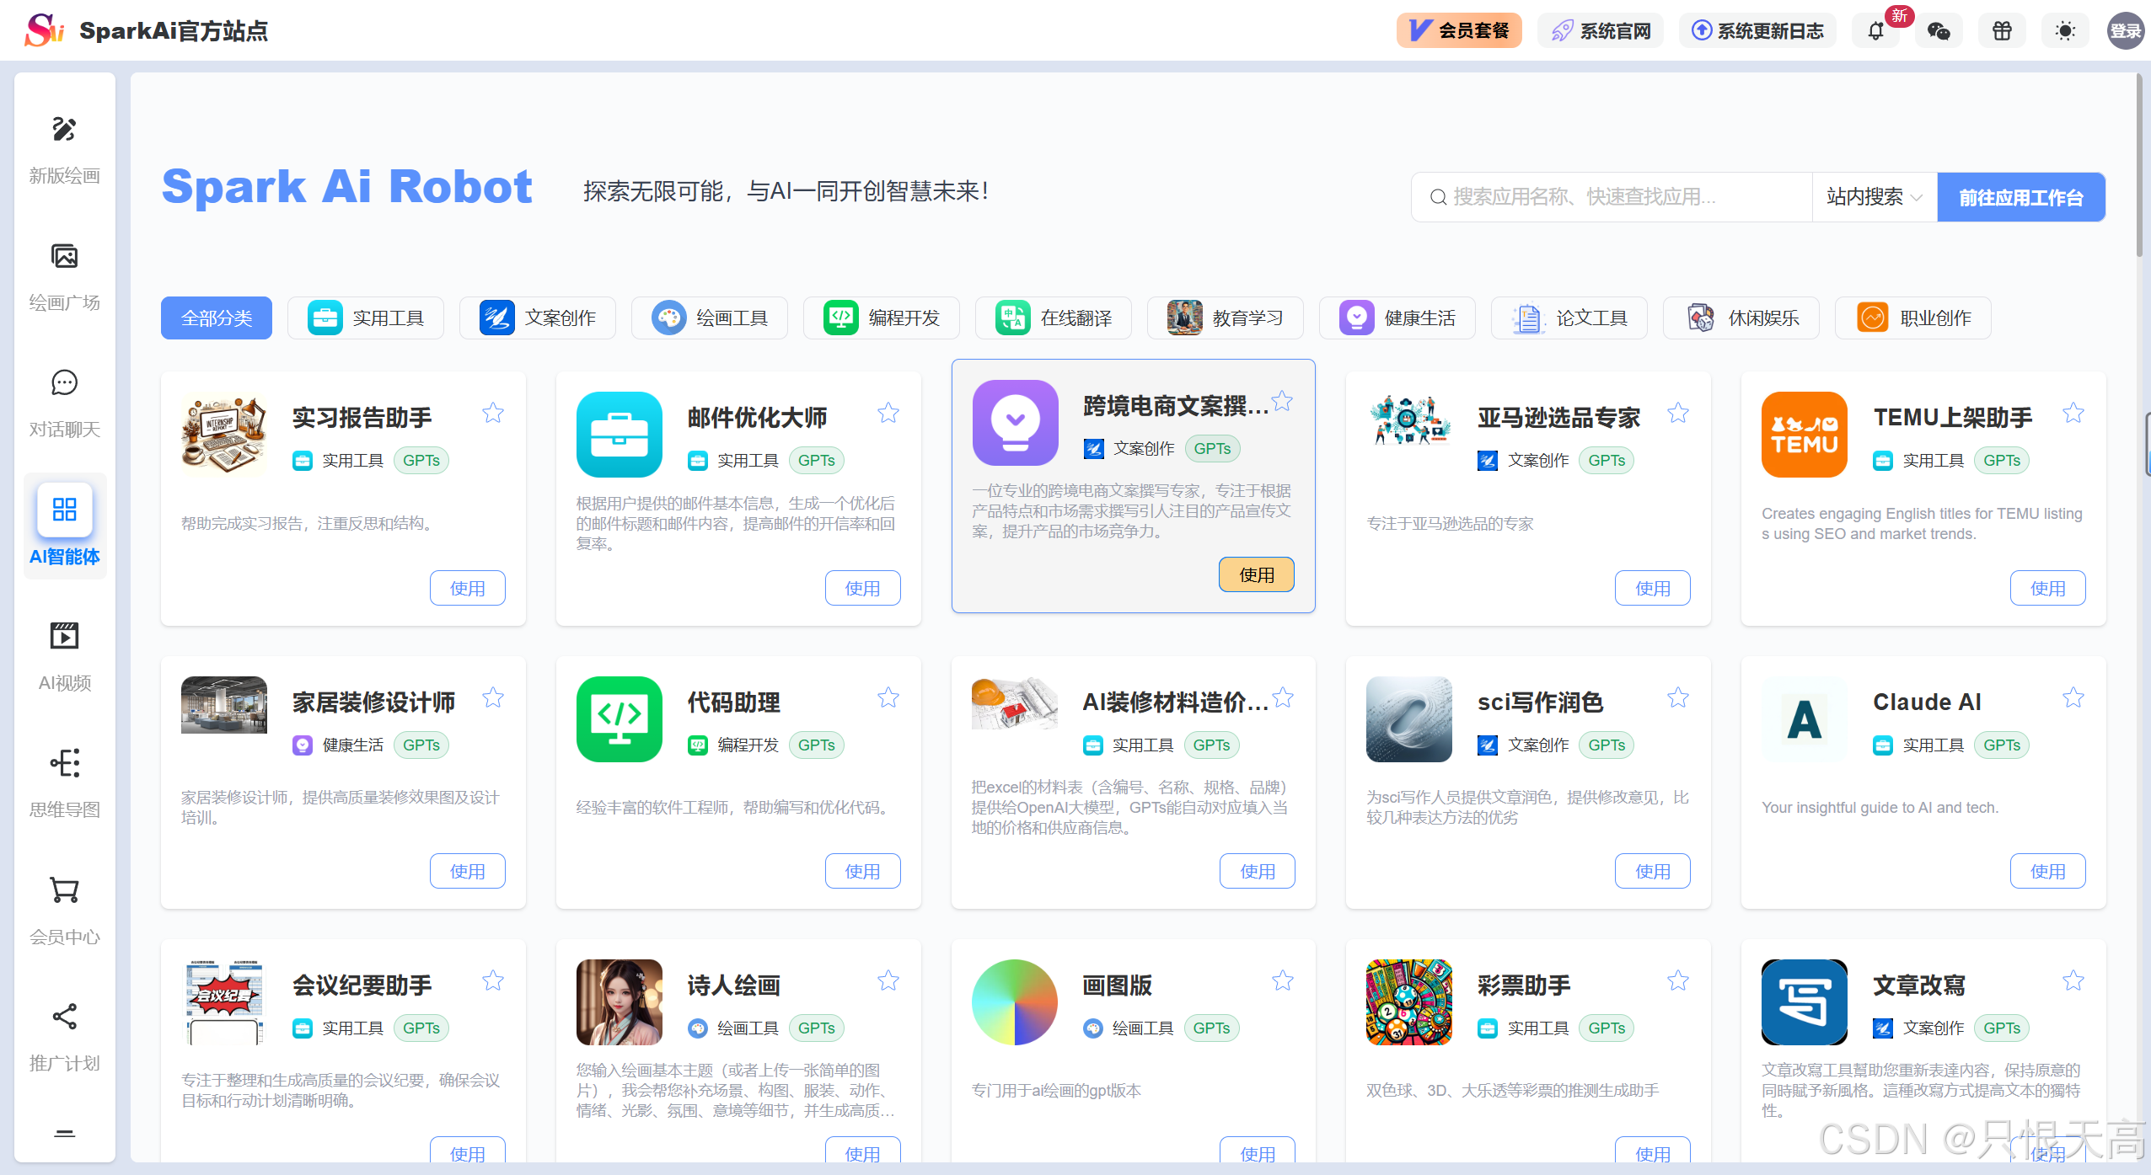This screenshot has width=2151, height=1175.
Task: Open 对话聊天 chat icon in sidebar
Action: tap(64, 383)
